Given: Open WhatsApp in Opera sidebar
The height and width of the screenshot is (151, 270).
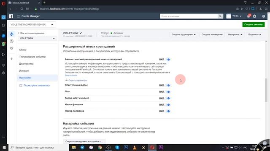Looking at the screenshot, I should click(x=3, y=44).
